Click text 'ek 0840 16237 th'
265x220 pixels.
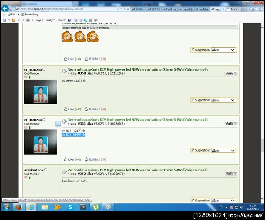point(74,81)
